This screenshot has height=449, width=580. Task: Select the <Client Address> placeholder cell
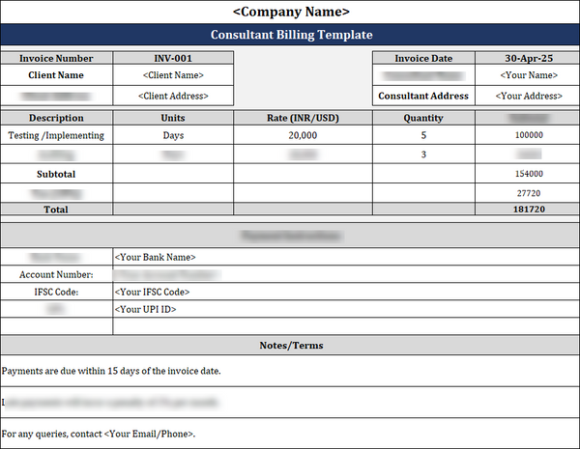point(173,97)
